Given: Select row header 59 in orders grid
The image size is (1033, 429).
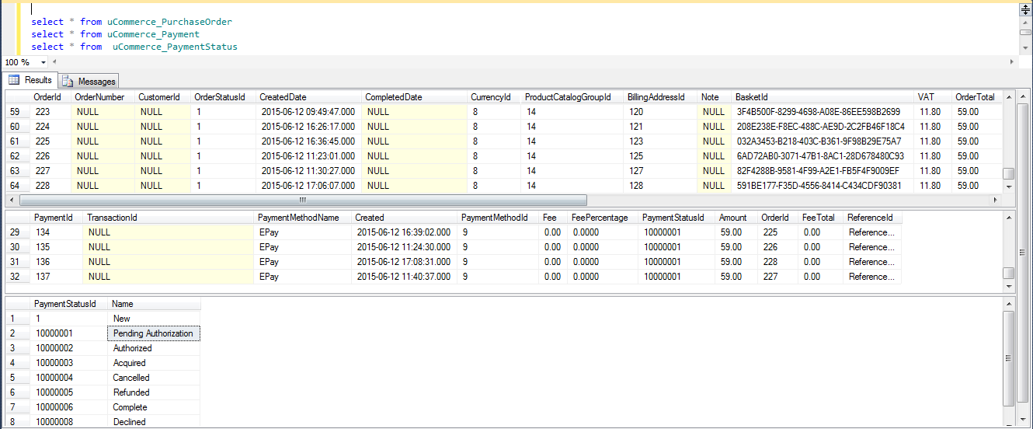Looking at the screenshot, I should [17, 112].
